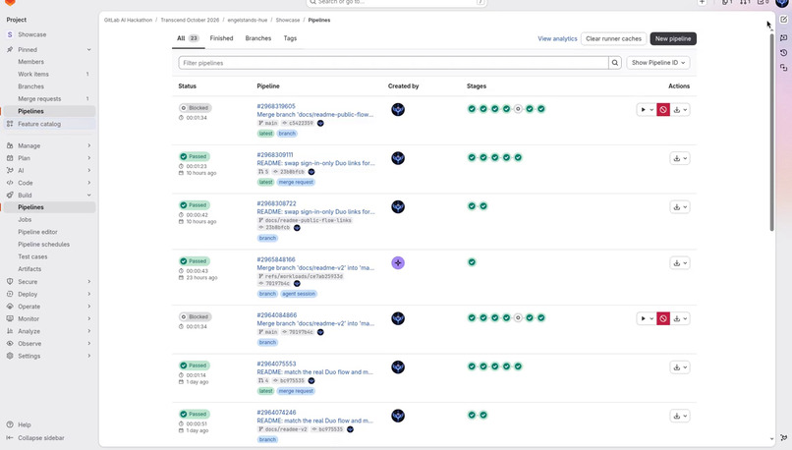
Task: Download artifacts for pipeline #2968308722
Action: [680, 207]
